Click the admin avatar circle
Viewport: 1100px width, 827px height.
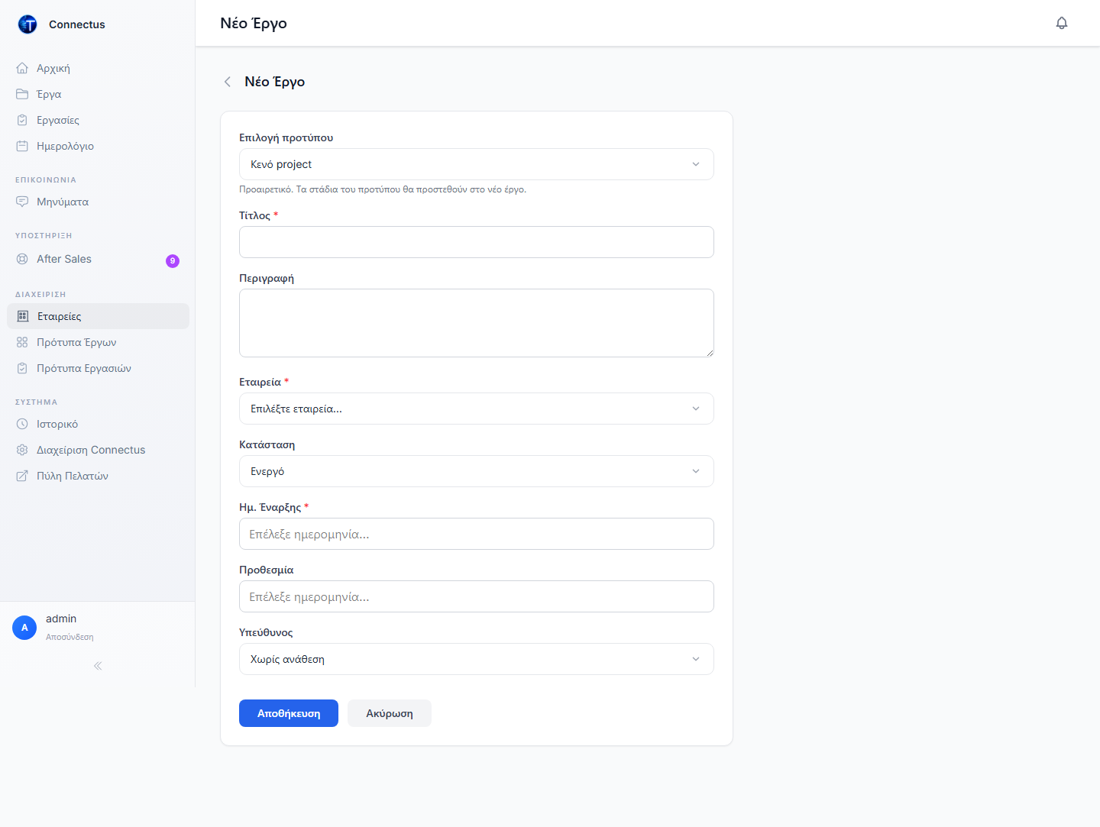[x=24, y=628]
